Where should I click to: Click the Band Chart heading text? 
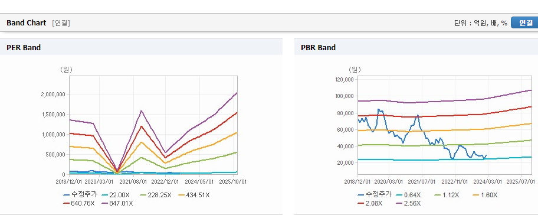tap(26, 23)
